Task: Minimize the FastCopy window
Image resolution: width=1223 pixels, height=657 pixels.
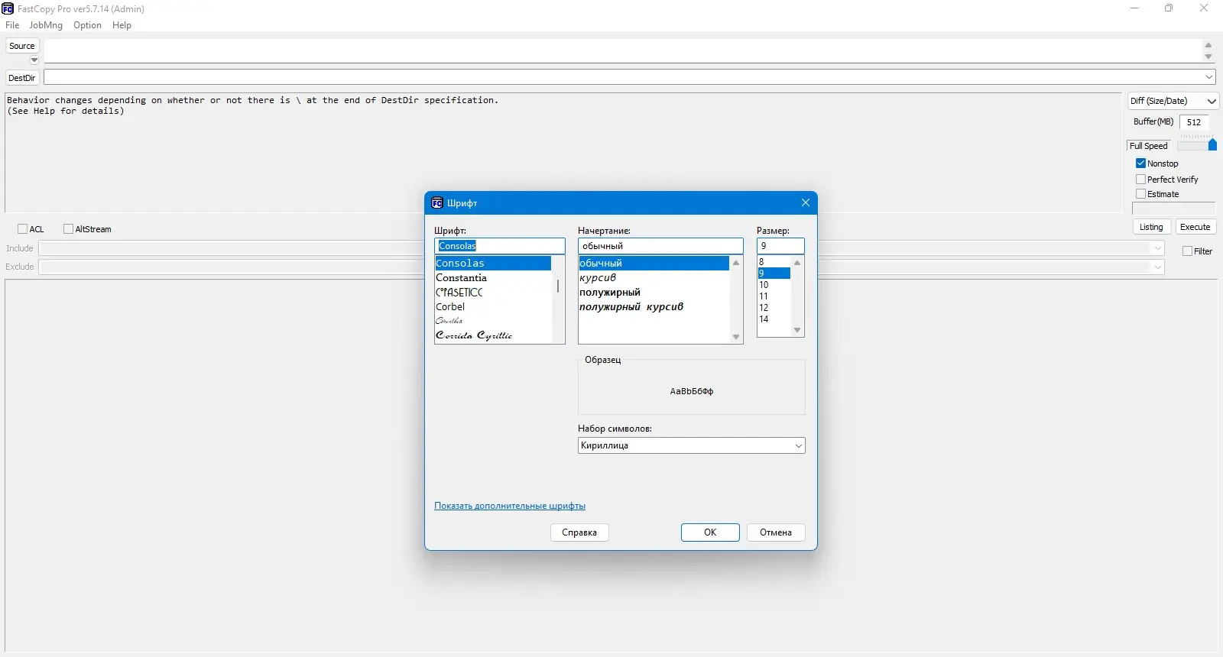Action: point(1134,8)
